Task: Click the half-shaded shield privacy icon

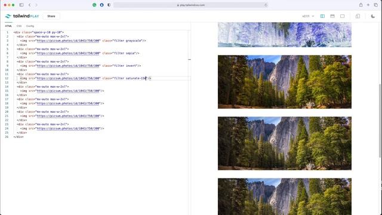Action: (109, 5)
